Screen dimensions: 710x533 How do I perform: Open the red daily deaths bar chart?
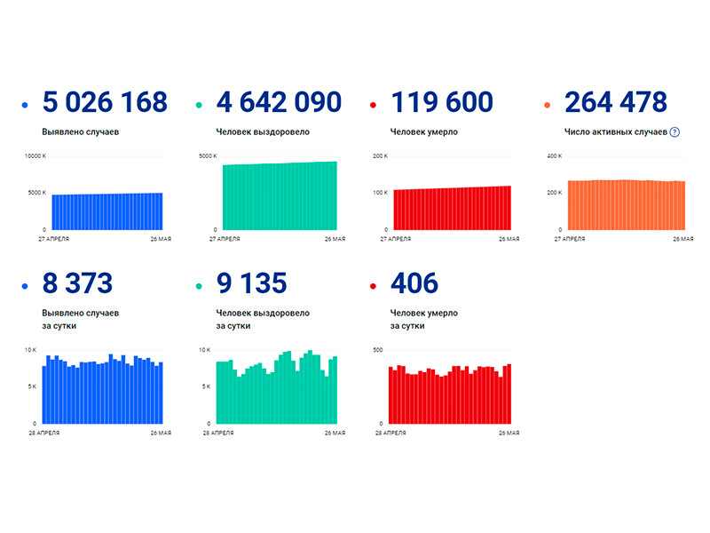[452, 394]
